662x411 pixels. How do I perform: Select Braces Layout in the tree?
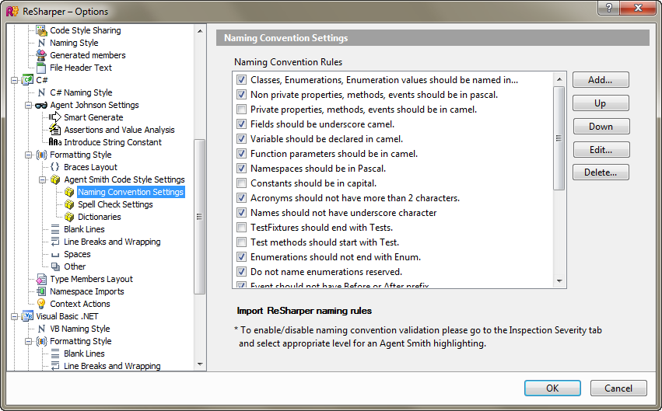pyautogui.click(x=90, y=167)
